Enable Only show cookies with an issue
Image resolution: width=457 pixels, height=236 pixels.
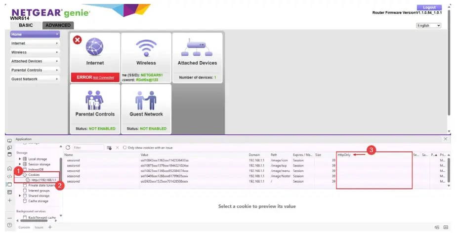pyautogui.click(x=125, y=148)
